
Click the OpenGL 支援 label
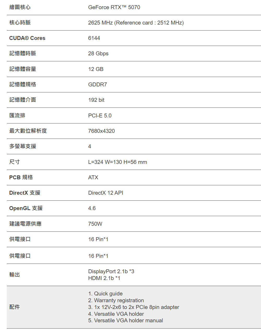26,208
